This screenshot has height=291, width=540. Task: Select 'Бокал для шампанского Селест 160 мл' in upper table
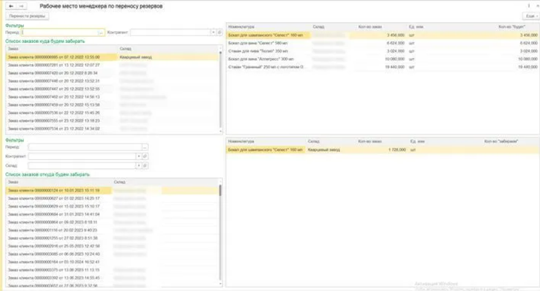(x=383, y=35)
